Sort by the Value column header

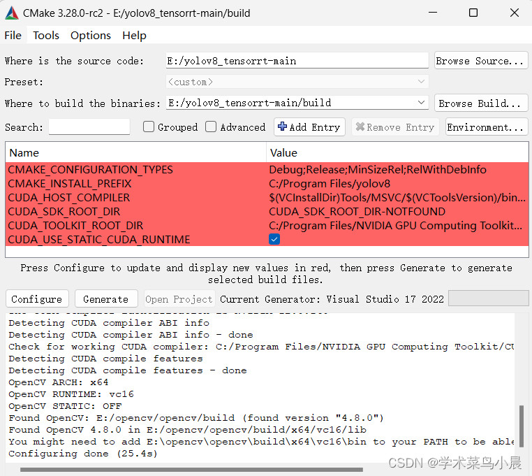pos(397,153)
